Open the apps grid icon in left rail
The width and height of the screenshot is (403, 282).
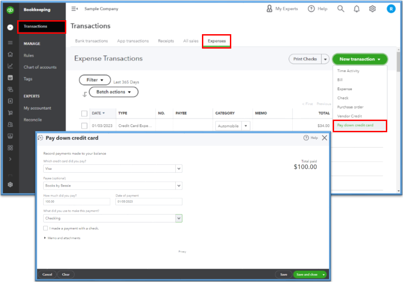(10, 148)
